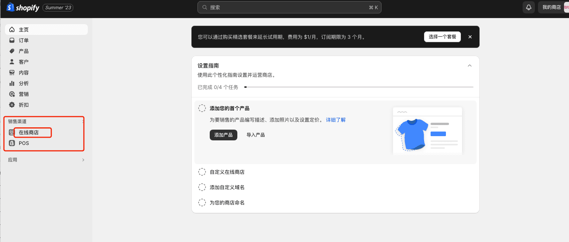Screen dimensions: 569x242
Task: Expand the 应用 apps section chevron
Action: click(83, 160)
